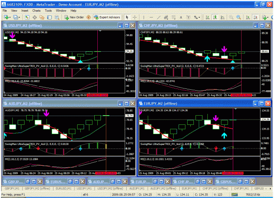Switch to Line Chart display
274x198 pixels.
coord(223,17)
